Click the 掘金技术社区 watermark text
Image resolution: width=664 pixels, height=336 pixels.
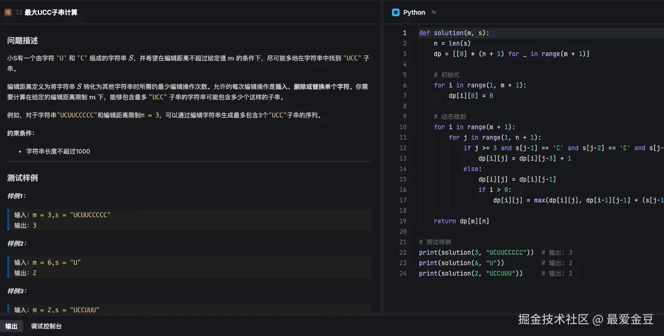point(554,319)
